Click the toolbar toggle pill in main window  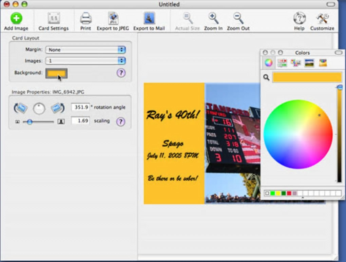pos(330,4)
